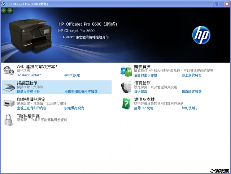Click banner title HP Officejet Pro 8600 (網路)
Screen dimensions: 231x174
[88, 24]
